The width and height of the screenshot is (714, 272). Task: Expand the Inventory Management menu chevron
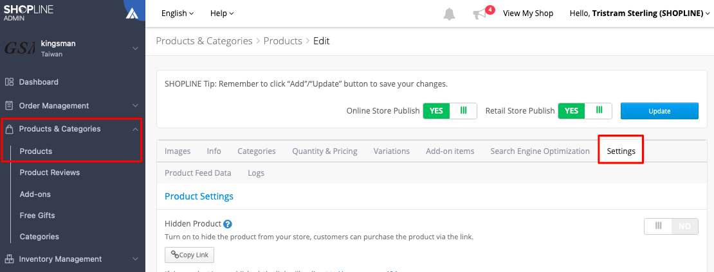135,259
